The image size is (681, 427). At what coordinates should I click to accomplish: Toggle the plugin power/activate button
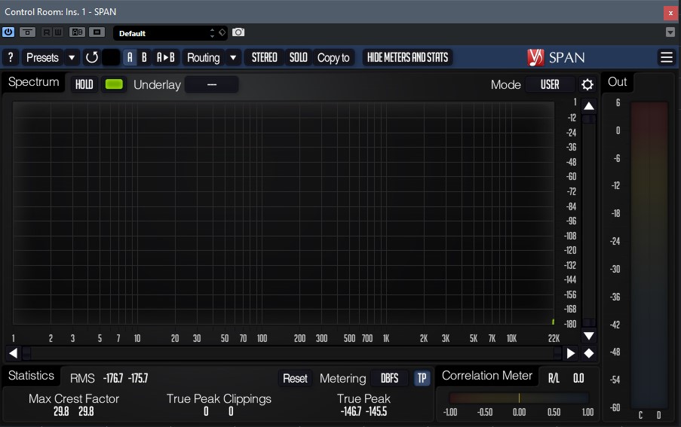[x=8, y=32]
